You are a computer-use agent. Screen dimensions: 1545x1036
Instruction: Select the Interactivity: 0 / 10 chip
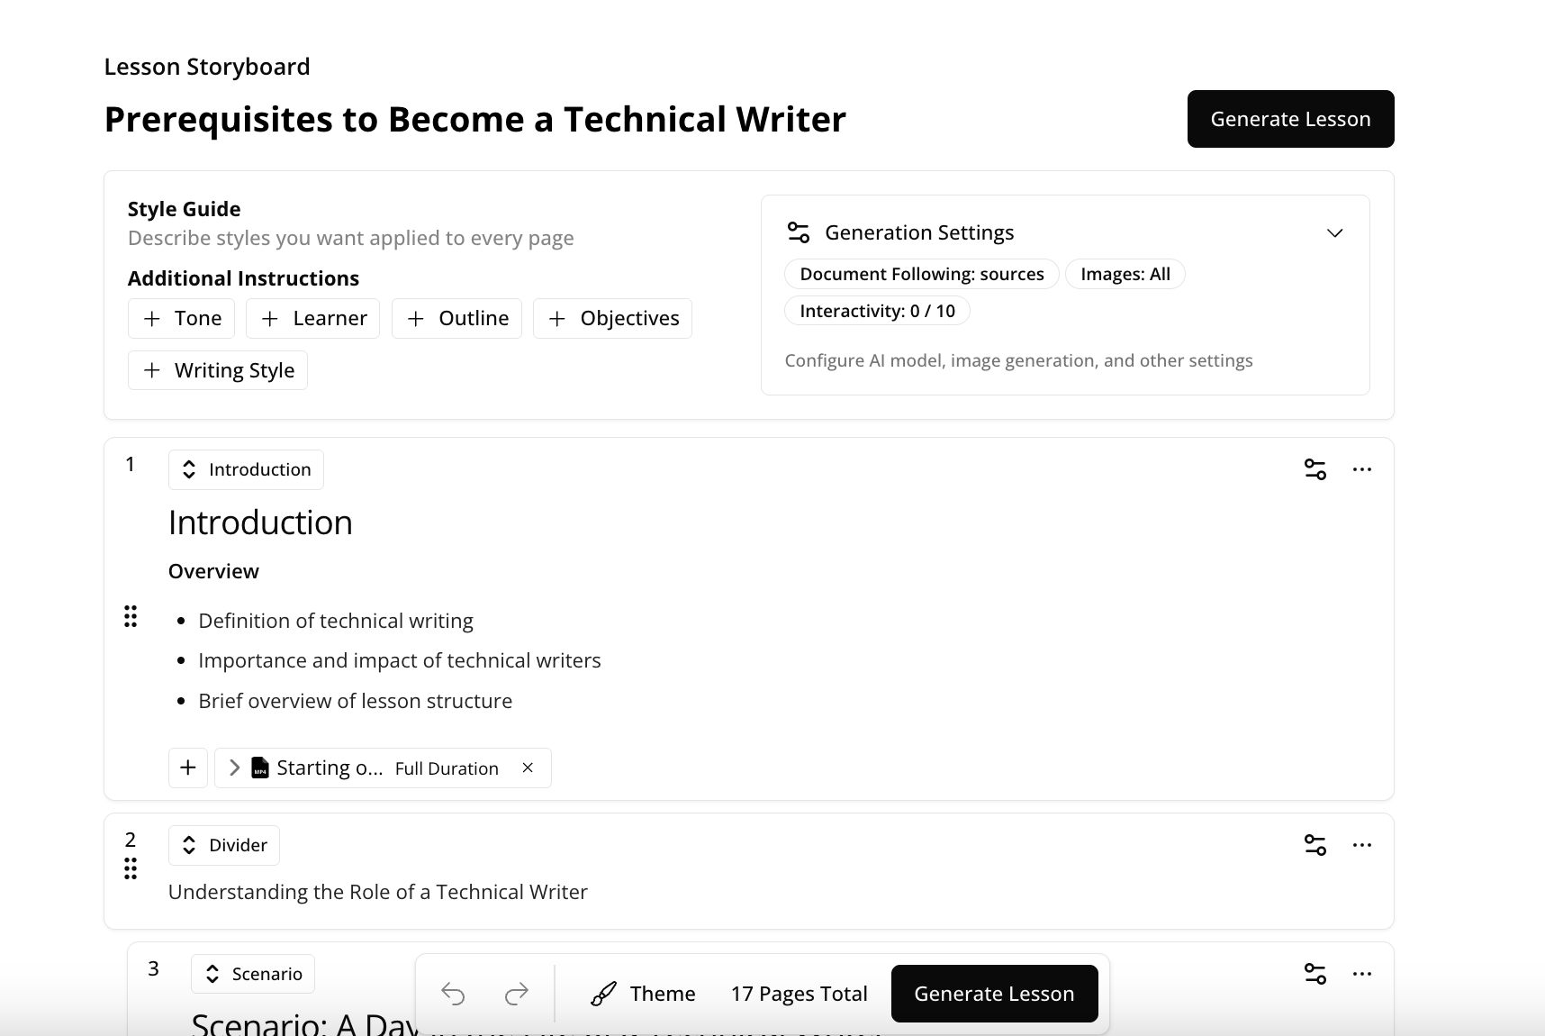877,311
